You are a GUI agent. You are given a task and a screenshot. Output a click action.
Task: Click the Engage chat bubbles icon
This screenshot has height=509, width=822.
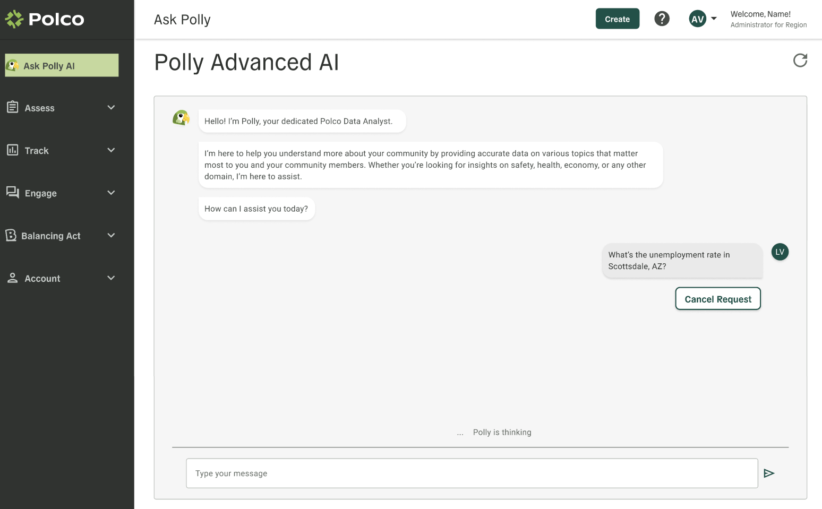(13, 192)
